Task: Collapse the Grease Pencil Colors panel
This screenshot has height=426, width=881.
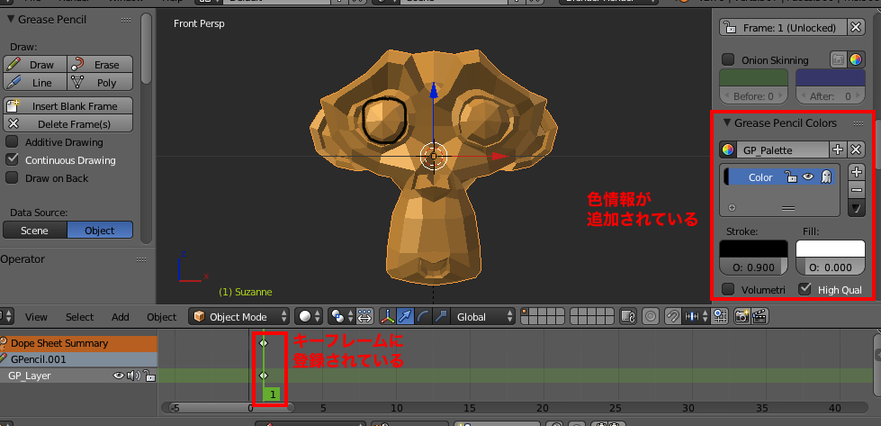Action: (x=727, y=123)
